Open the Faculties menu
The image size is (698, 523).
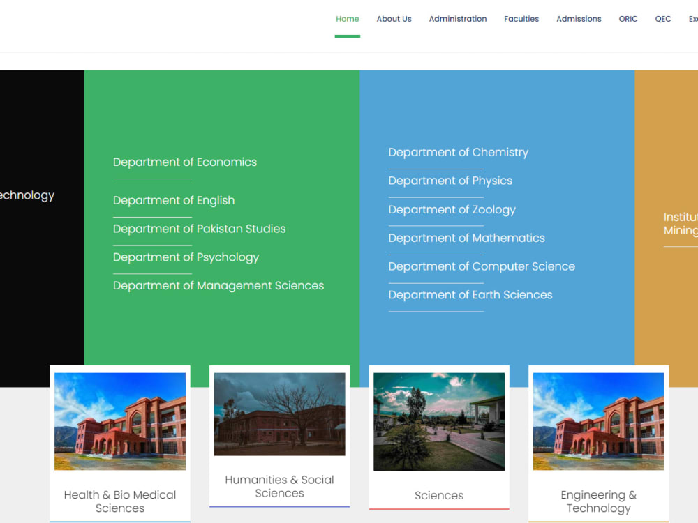[521, 19]
